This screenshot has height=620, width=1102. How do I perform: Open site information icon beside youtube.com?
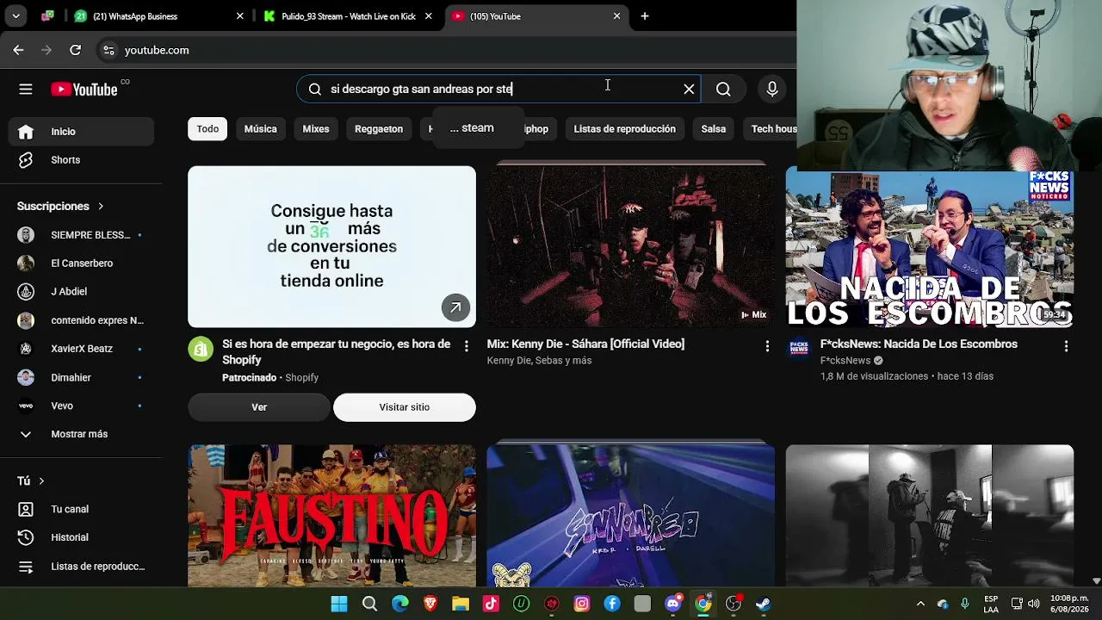108,50
